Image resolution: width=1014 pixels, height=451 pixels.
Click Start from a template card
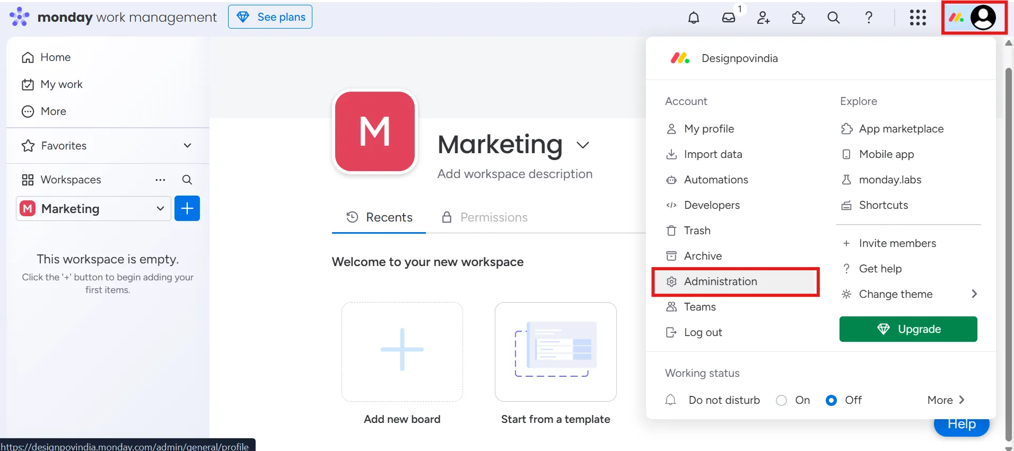point(556,352)
